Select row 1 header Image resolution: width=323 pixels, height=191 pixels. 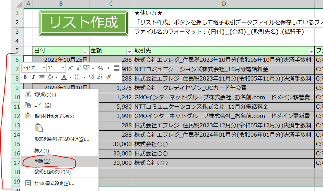point(17,13)
